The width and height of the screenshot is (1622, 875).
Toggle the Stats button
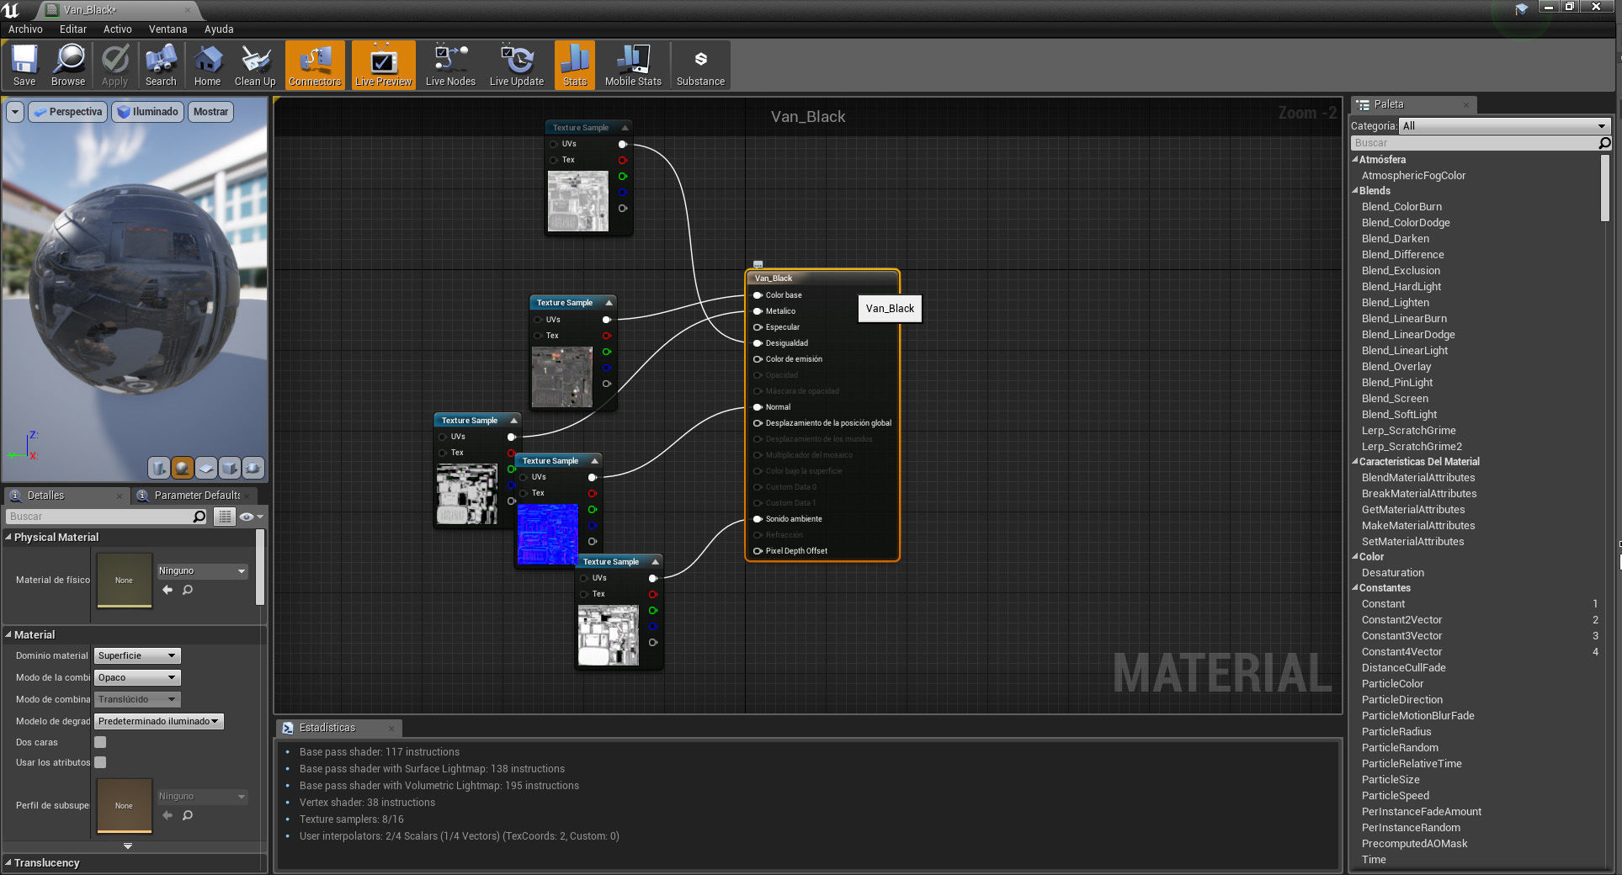click(x=575, y=66)
